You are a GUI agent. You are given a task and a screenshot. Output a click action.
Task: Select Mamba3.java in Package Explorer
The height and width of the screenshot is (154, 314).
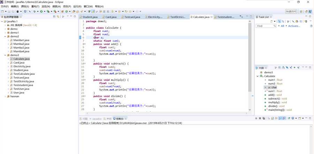21,48
